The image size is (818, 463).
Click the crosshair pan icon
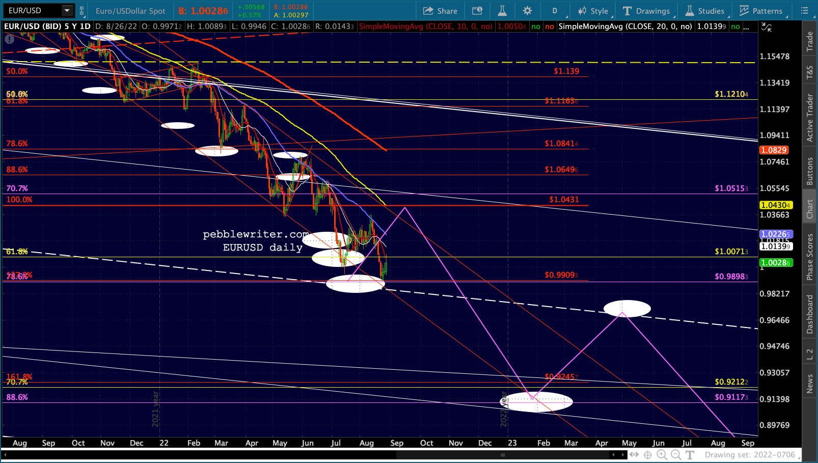[x=647, y=455]
